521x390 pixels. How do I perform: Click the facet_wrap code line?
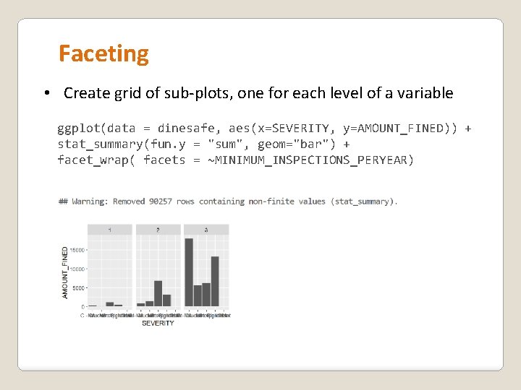tap(236, 160)
